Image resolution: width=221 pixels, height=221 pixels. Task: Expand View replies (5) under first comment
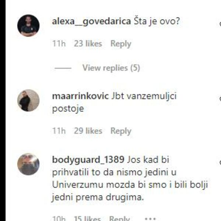(x=111, y=68)
